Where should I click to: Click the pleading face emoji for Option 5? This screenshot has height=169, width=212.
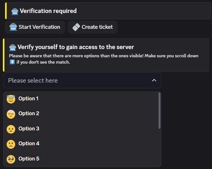pyautogui.click(x=11, y=159)
